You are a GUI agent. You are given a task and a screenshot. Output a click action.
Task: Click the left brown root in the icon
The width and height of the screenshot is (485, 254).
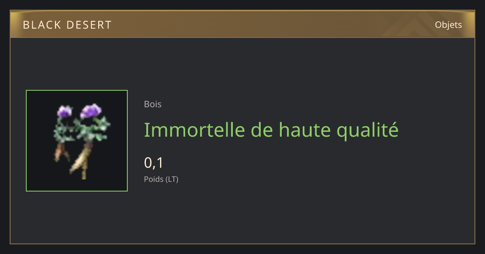[x=61, y=152]
